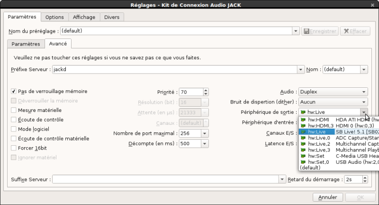The image size is (379, 205).
Task: Click the card icon beside hw:Live,3
Action: click(x=303, y=150)
